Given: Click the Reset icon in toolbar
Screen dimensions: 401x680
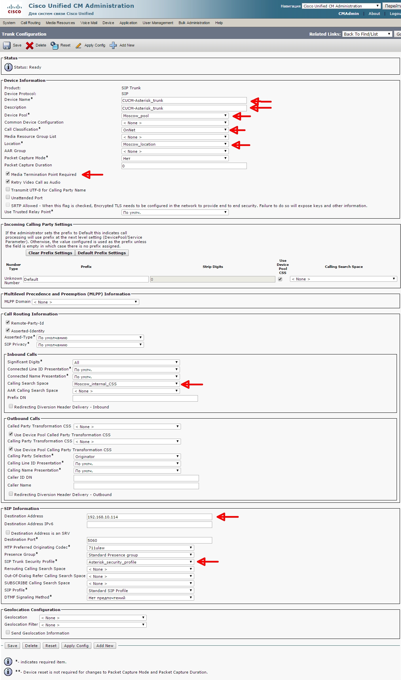Looking at the screenshot, I should pos(54,45).
